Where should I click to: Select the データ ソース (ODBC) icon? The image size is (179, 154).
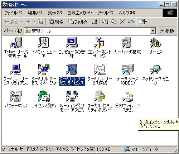tap(127, 69)
